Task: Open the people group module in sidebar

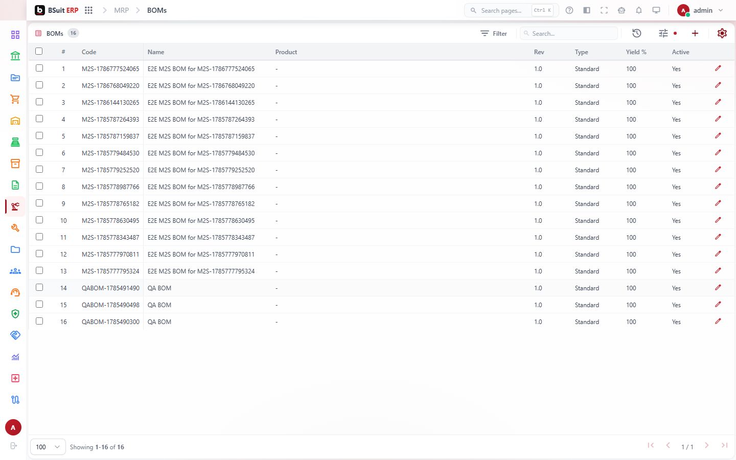Action: pyautogui.click(x=15, y=271)
